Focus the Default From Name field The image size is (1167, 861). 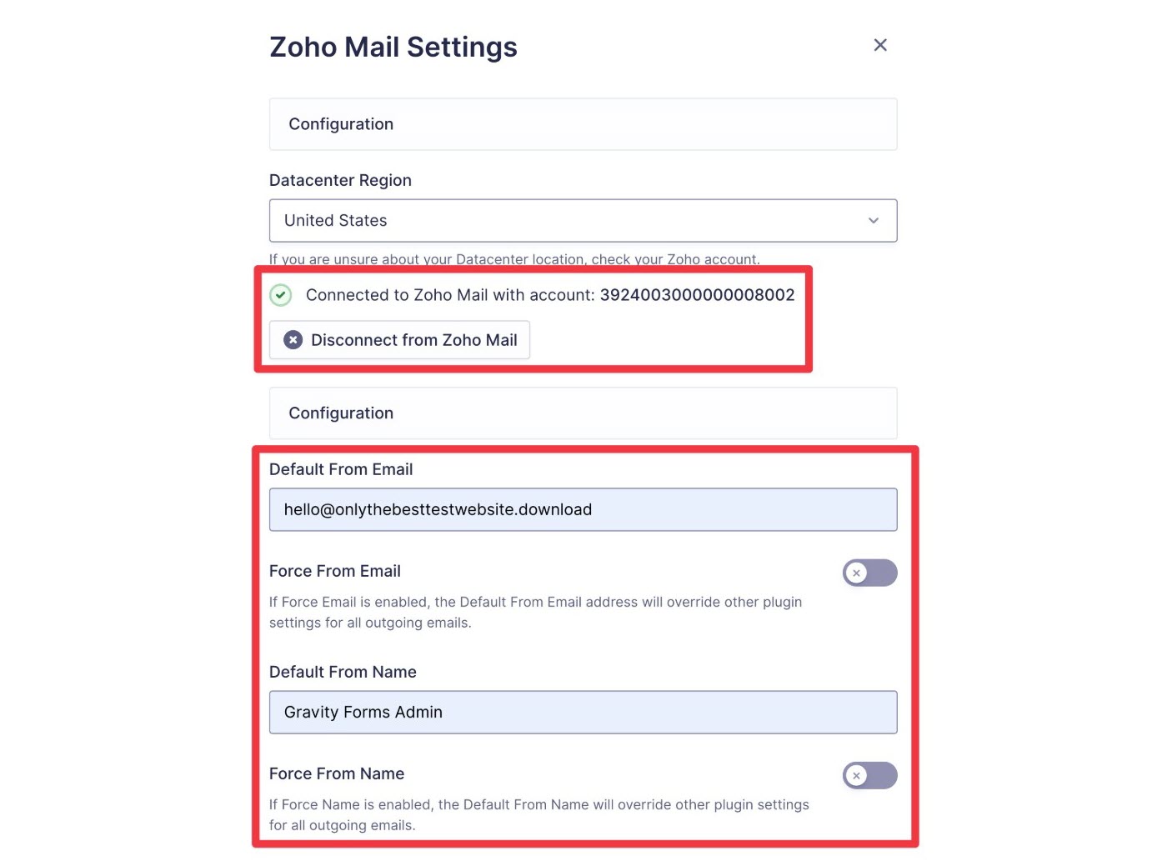point(583,712)
